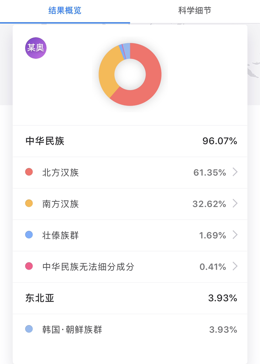Click the 中华民族 category header
Image resolution: width=260 pixels, height=364 pixels.
coord(45,141)
